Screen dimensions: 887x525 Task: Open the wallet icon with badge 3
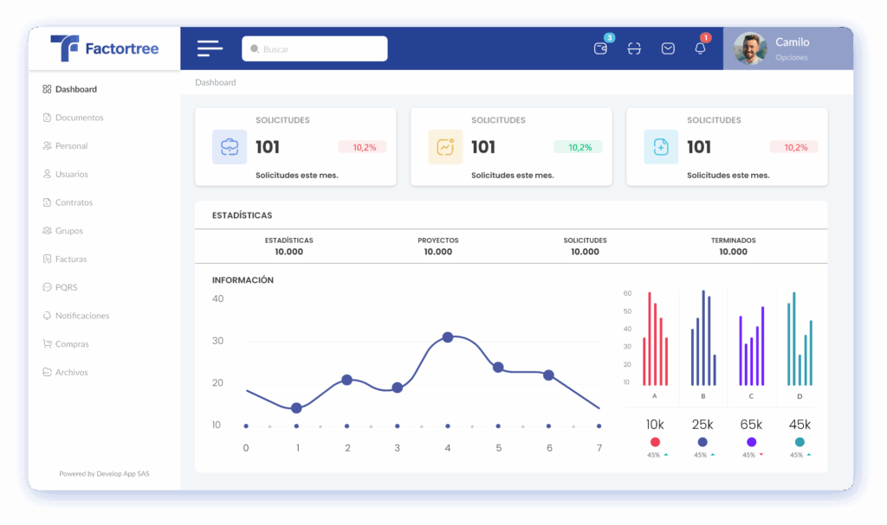click(x=601, y=48)
